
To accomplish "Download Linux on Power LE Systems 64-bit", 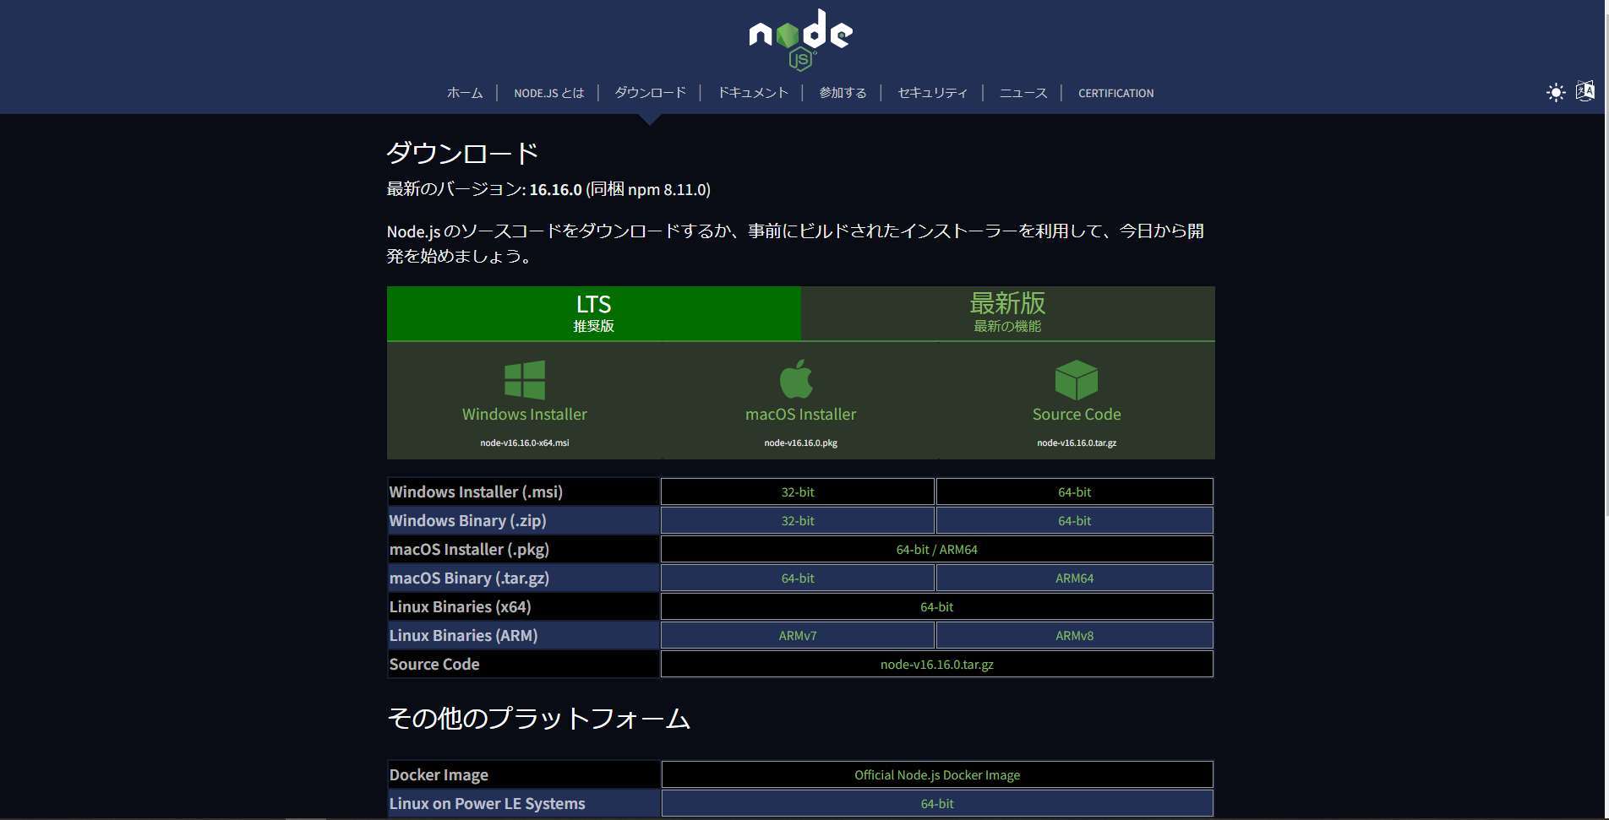I will pyautogui.click(x=937, y=803).
